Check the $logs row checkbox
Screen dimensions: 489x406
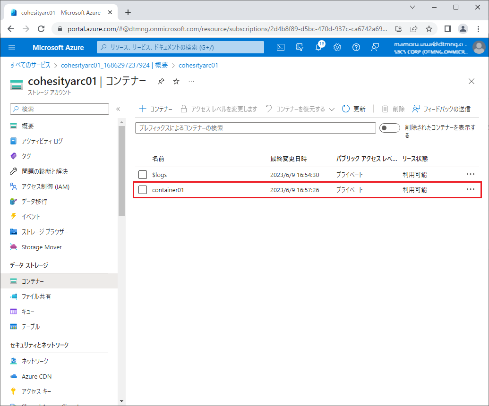pyautogui.click(x=143, y=175)
